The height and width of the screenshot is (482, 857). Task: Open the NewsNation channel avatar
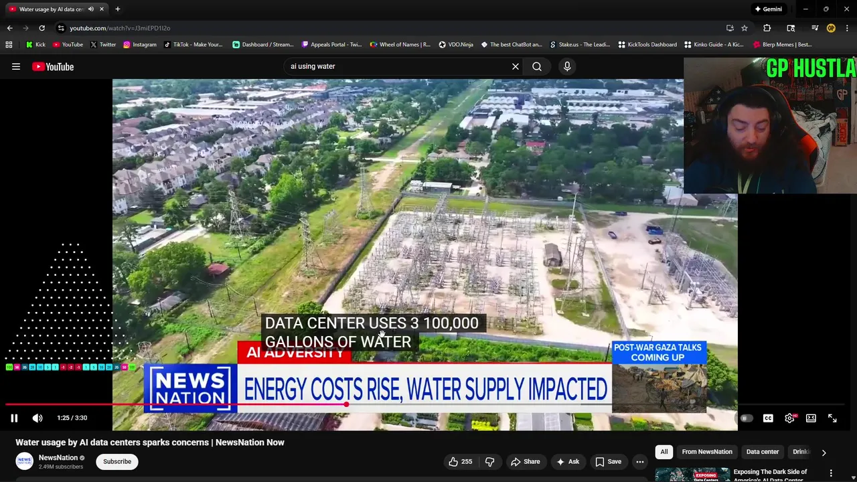tap(25, 461)
